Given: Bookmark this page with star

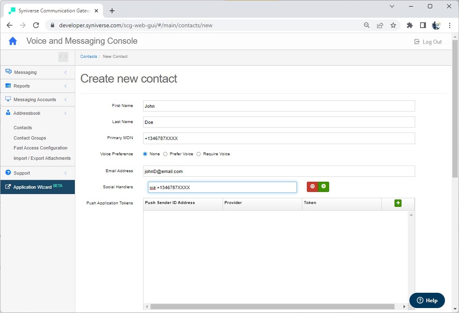Looking at the screenshot, I should pos(393,25).
